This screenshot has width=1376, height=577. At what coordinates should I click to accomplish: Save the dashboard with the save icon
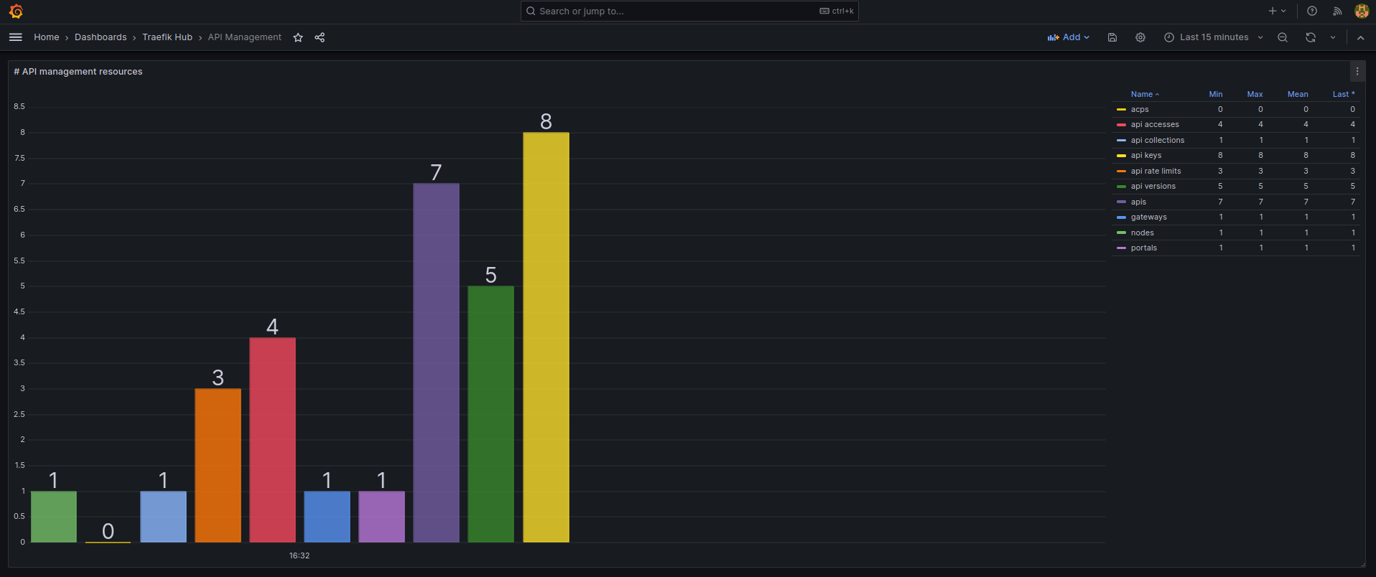coord(1112,37)
